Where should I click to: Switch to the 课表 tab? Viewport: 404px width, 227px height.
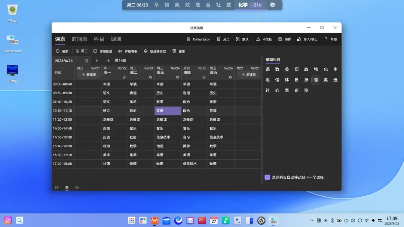pyautogui.click(x=60, y=39)
